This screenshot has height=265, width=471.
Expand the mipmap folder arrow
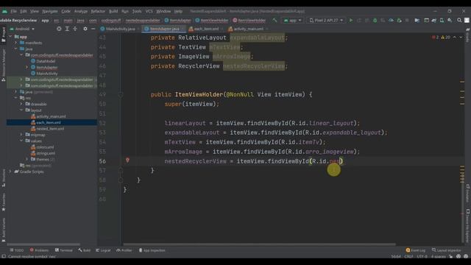pos(21,135)
